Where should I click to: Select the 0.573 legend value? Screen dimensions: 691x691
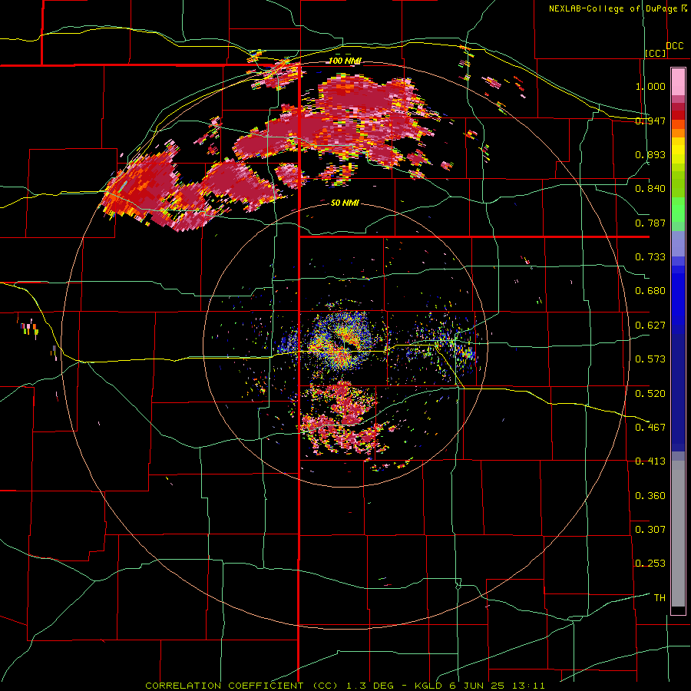tap(650, 359)
